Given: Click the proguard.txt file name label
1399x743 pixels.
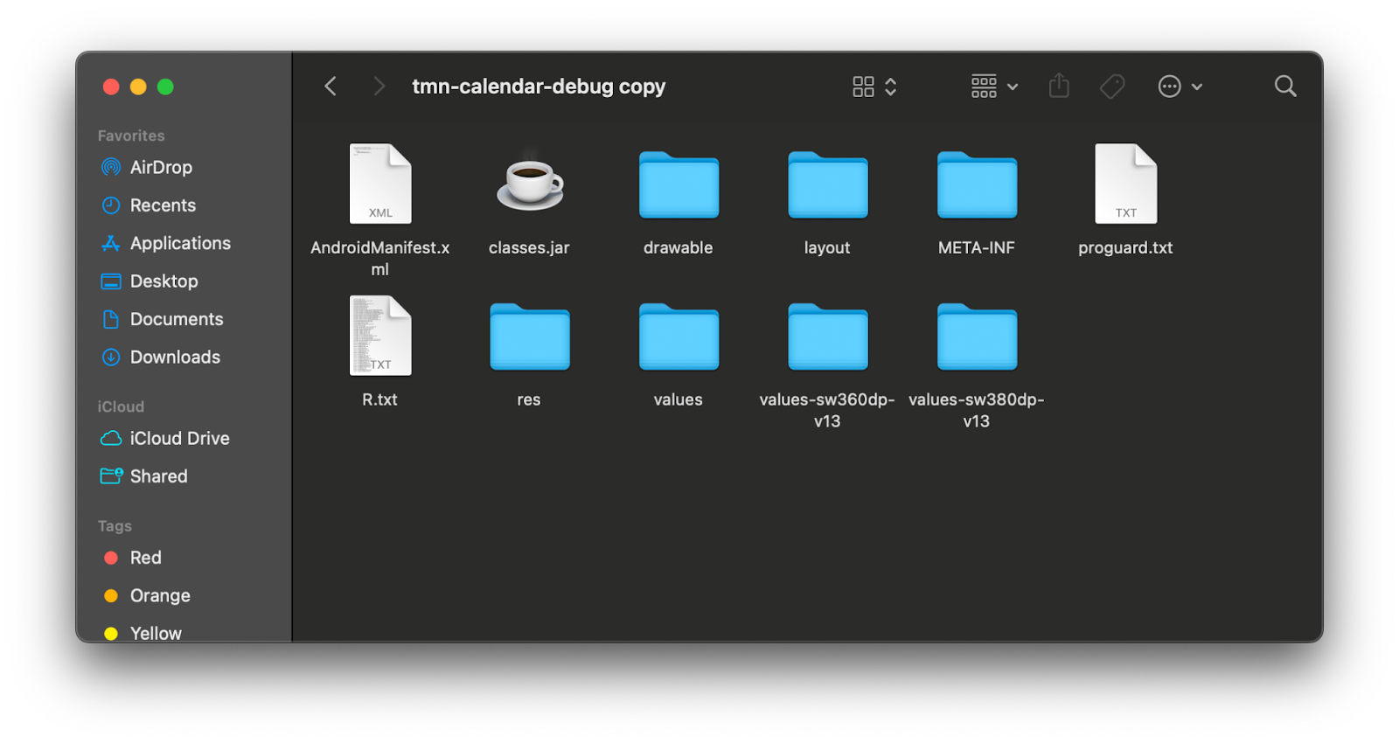Looking at the screenshot, I should pos(1125,248).
